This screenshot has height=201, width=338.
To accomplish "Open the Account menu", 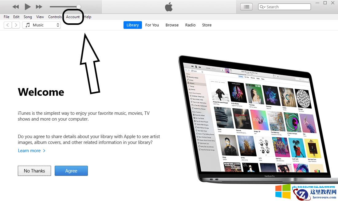I will coord(73,17).
